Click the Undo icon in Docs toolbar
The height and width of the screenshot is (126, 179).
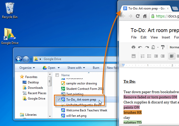pos(140,47)
